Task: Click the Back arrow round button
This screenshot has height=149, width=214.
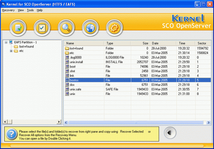Action: coord(170,133)
